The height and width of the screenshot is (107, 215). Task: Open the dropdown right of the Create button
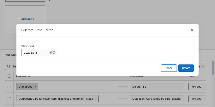(202, 66)
